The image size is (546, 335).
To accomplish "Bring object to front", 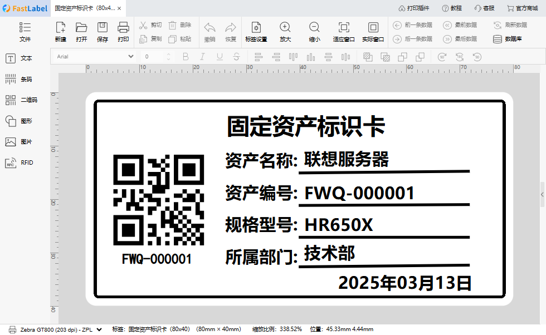I will [x=368, y=57].
